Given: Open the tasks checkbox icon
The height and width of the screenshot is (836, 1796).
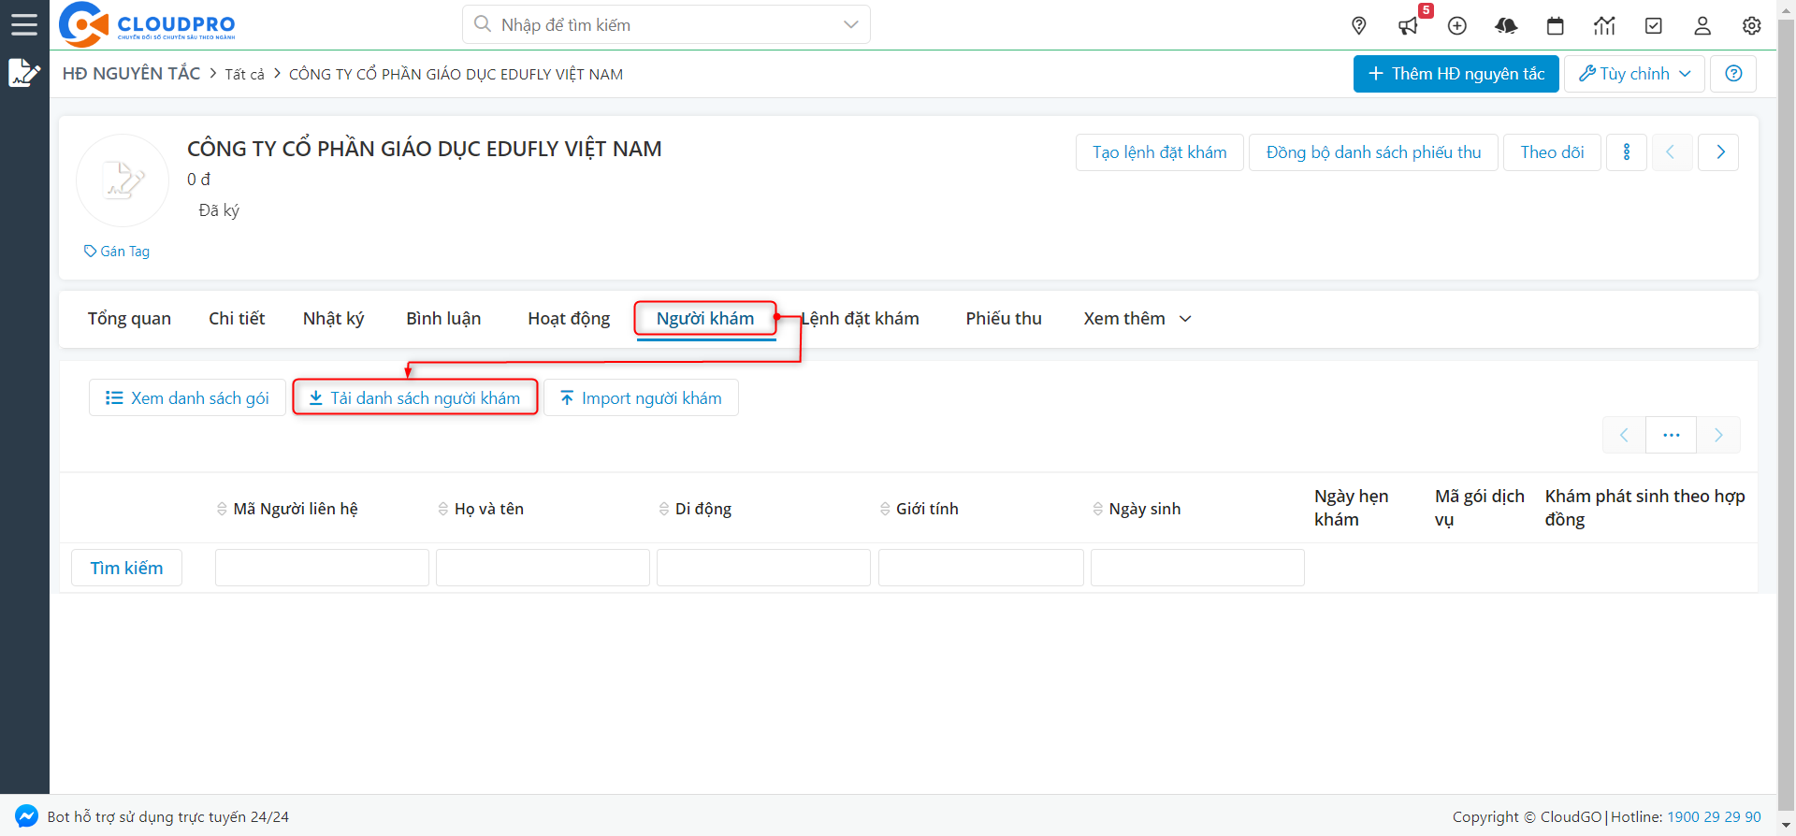Looking at the screenshot, I should coord(1654,25).
